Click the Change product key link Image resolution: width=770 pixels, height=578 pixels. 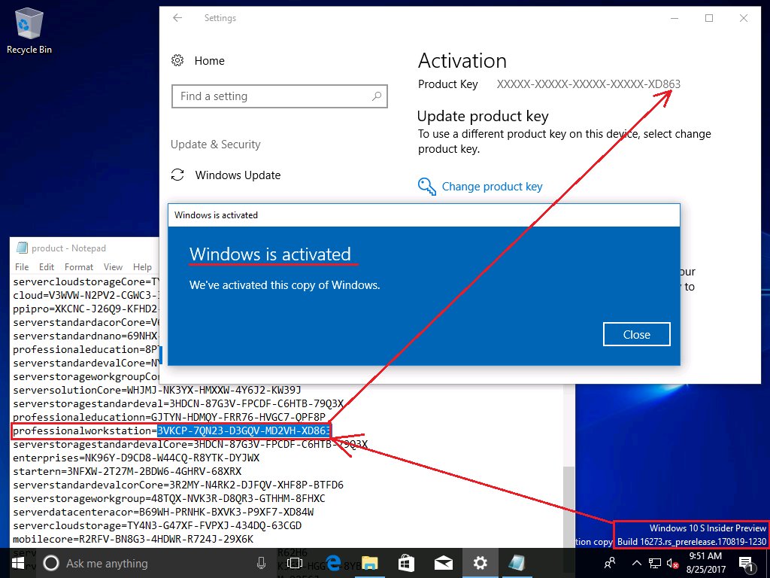(492, 187)
